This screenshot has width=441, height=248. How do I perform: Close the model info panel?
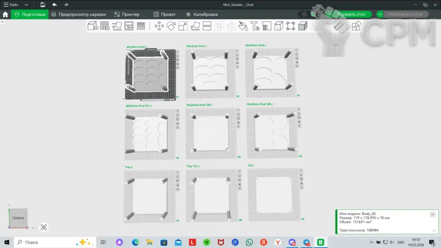tap(433, 215)
